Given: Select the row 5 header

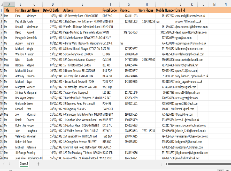Looking at the screenshot, I should [x=2, y=32].
